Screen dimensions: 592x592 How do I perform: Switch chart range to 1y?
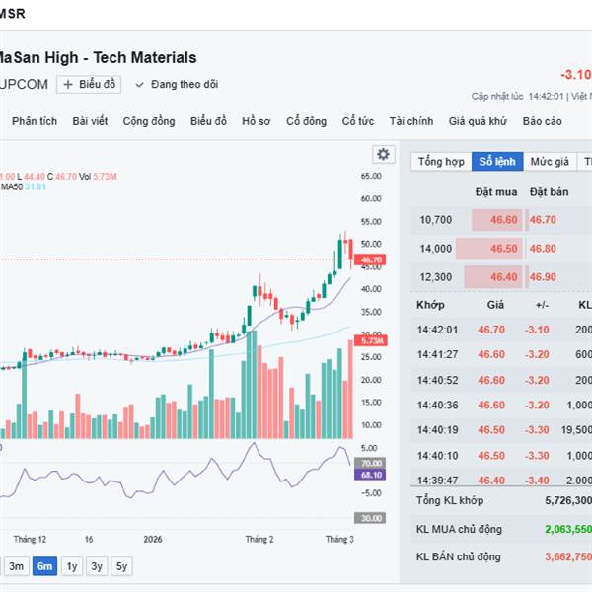click(71, 566)
